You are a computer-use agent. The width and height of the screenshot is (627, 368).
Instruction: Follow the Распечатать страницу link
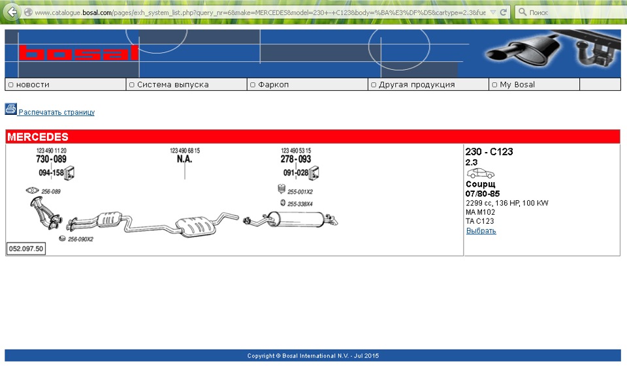coord(56,112)
